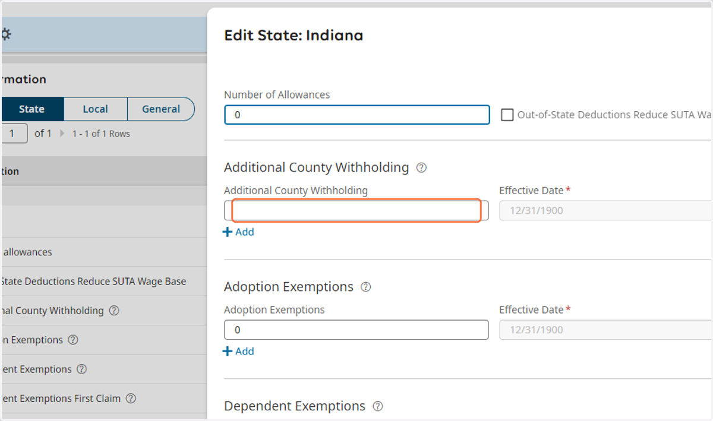Image resolution: width=713 pixels, height=421 pixels.
Task: Open help icon beside Exemptions list row
Action: tap(73, 340)
